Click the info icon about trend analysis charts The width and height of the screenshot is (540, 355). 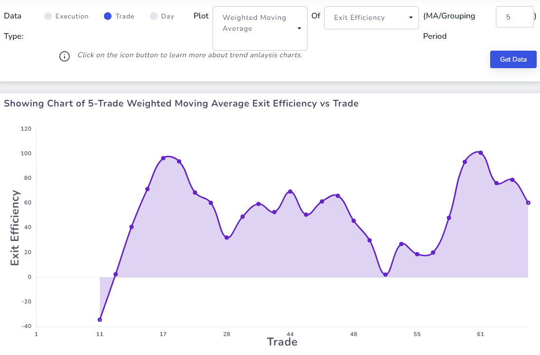coord(65,56)
